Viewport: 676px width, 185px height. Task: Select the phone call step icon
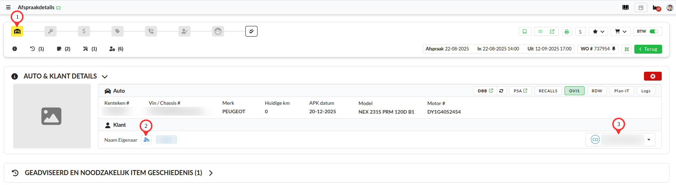coord(151,31)
